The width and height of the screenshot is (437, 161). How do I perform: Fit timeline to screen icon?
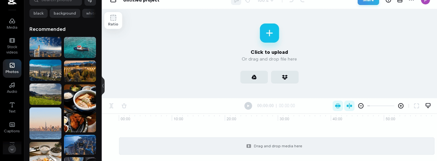tap(417, 106)
